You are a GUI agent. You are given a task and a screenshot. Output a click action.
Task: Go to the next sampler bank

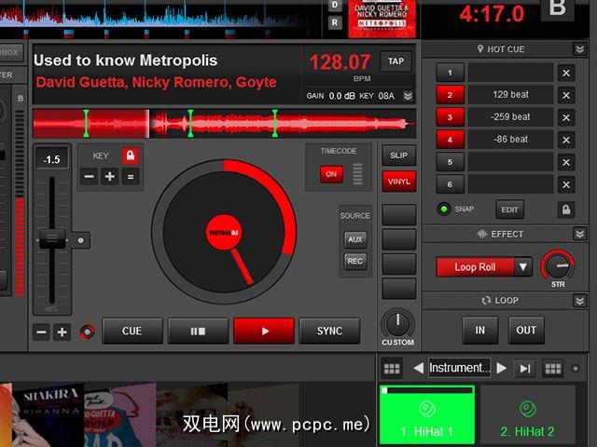502,368
